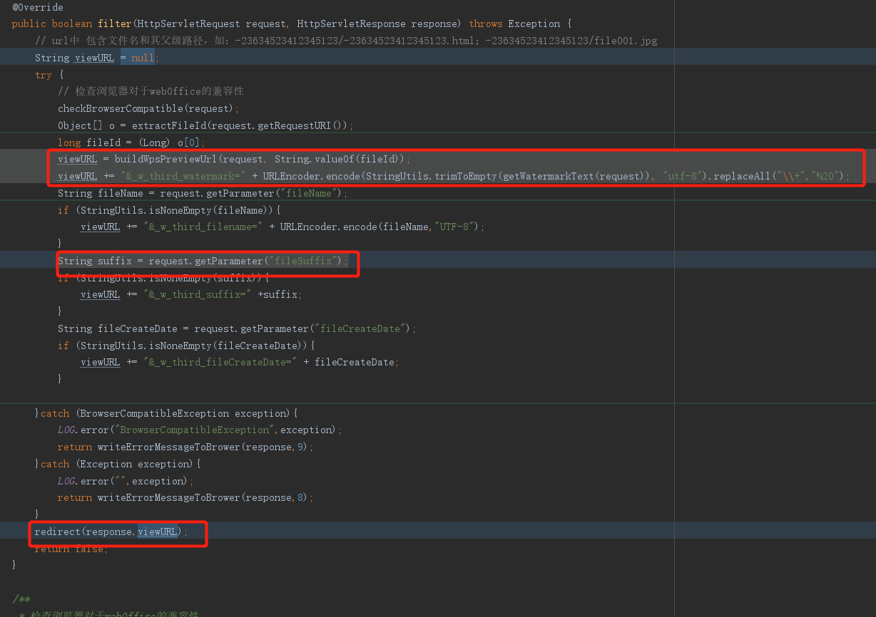Click the null value in viewURL declaration
Screen dimensions: 876x617
pos(143,58)
